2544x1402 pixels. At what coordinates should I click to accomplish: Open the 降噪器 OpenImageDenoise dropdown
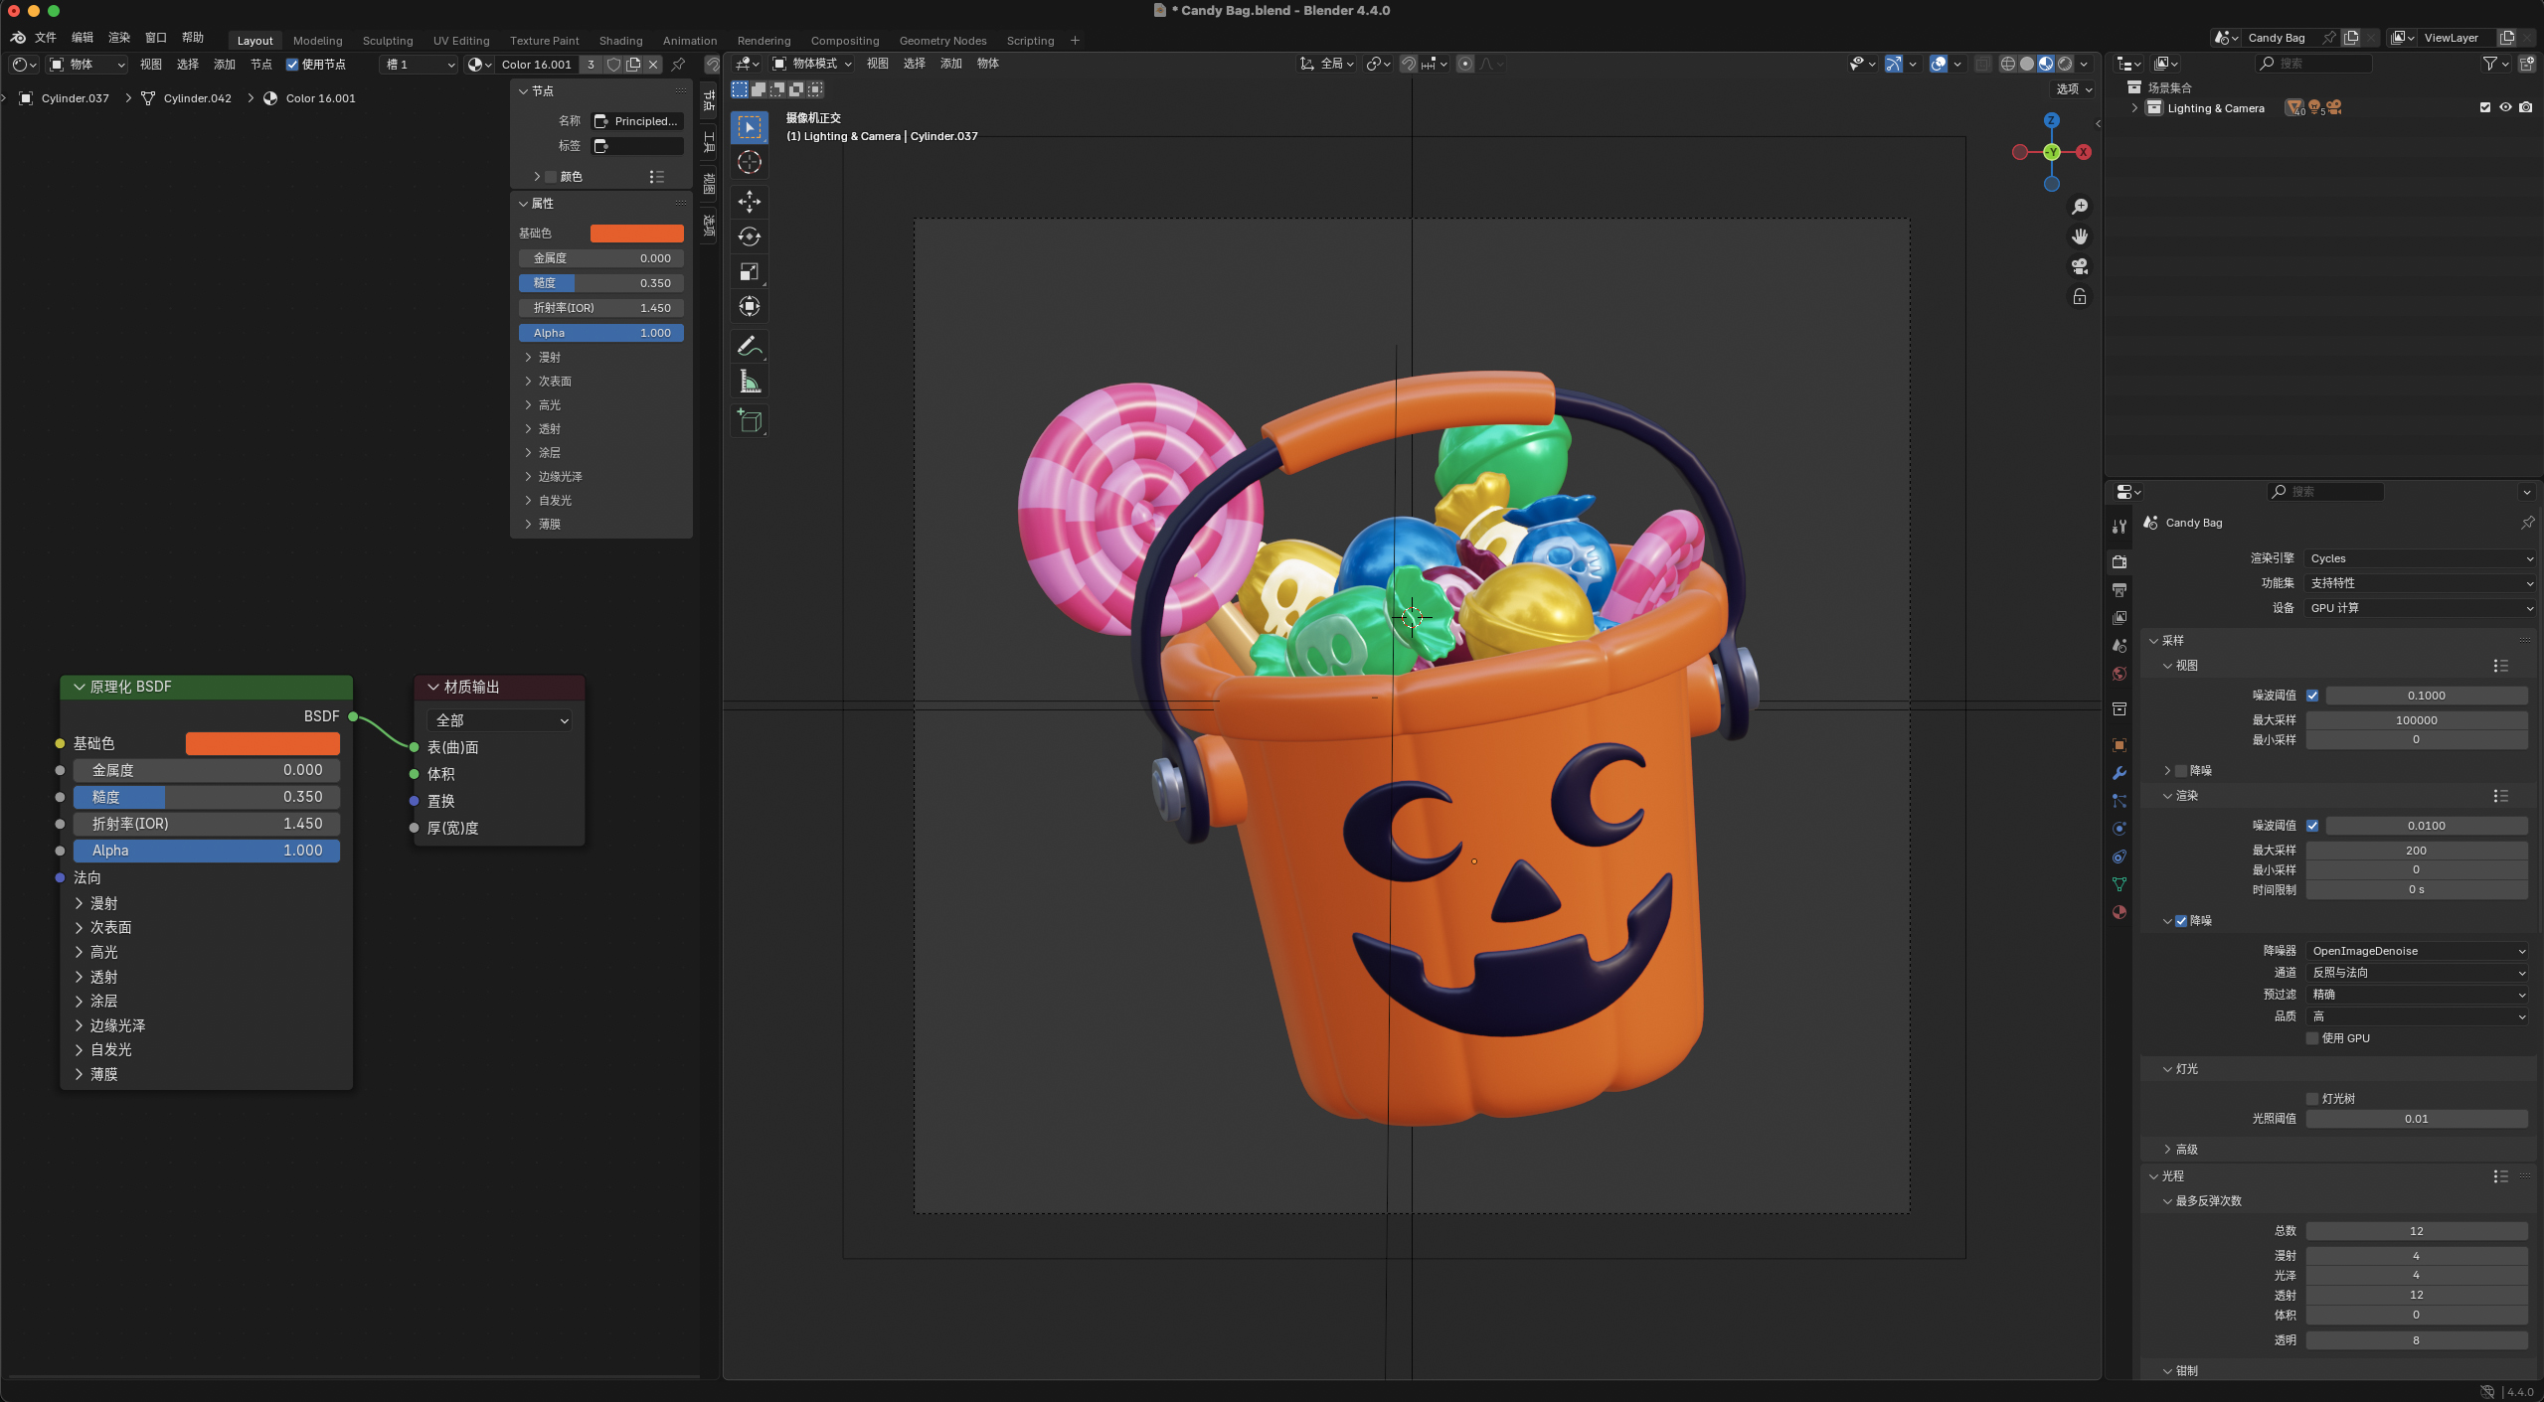click(x=2417, y=951)
